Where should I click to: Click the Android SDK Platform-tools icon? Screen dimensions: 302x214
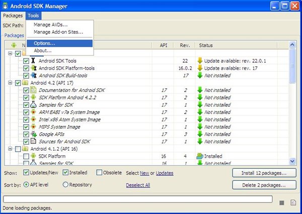[34, 68]
